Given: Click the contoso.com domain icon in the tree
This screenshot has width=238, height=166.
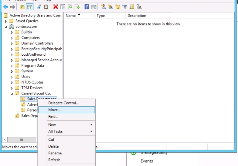Looking at the screenshot, I should [12, 26].
